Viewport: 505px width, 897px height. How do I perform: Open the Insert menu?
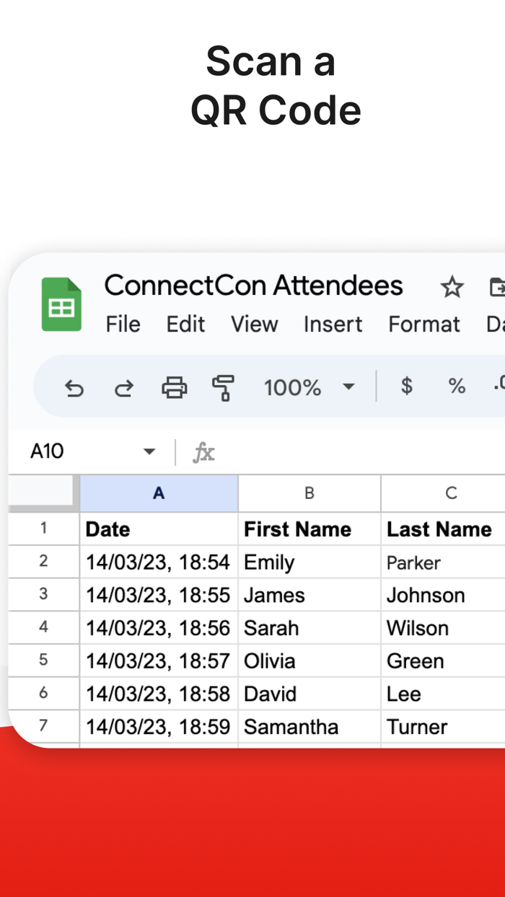point(333,324)
